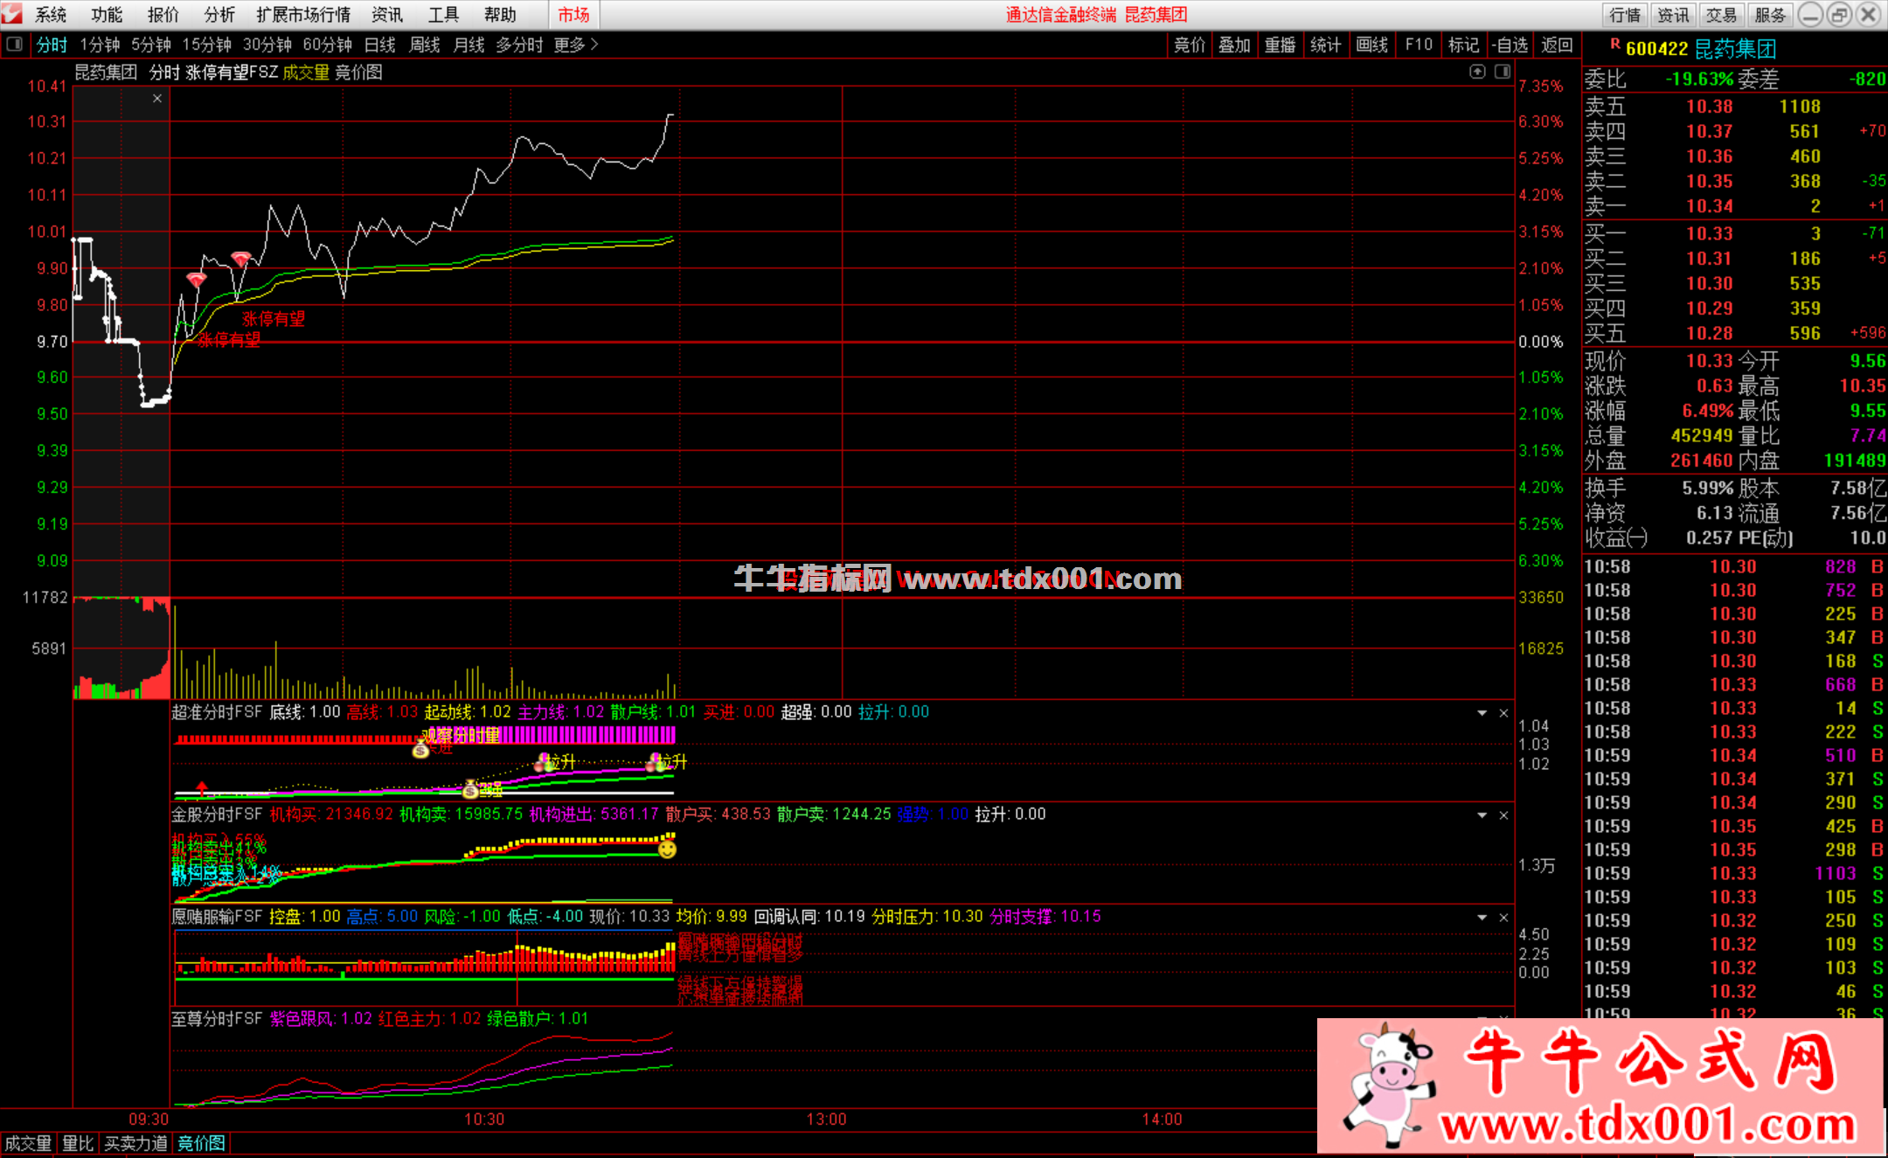Screen dimensions: 1888x1158
Task: Open the 交易 trading tab
Action: pyautogui.click(x=1721, y=15)
